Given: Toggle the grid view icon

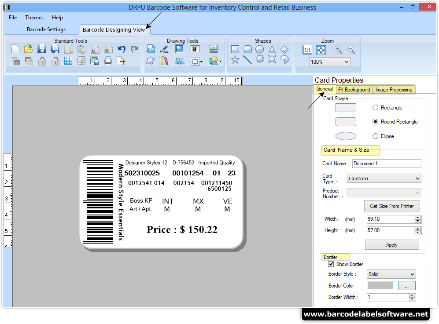Looking at the screenshot, I should coord(68,61).
